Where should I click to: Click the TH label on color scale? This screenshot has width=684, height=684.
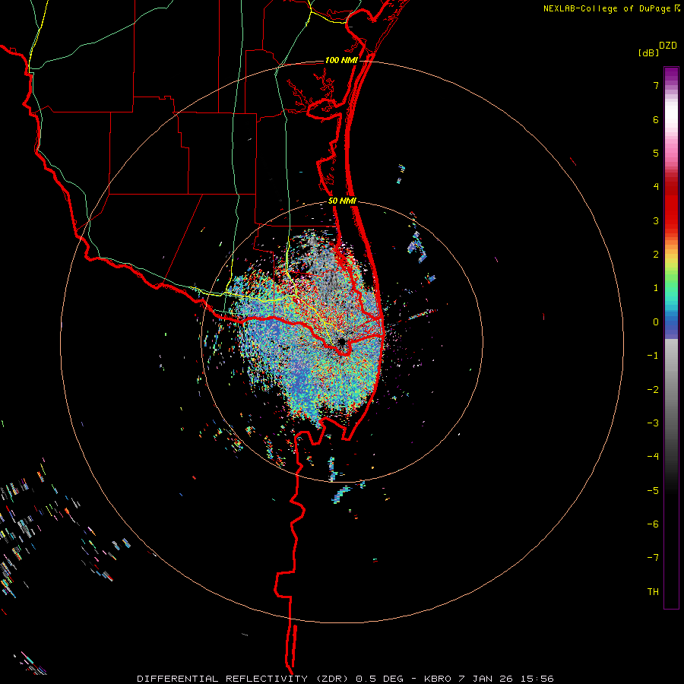click(653, 592)
